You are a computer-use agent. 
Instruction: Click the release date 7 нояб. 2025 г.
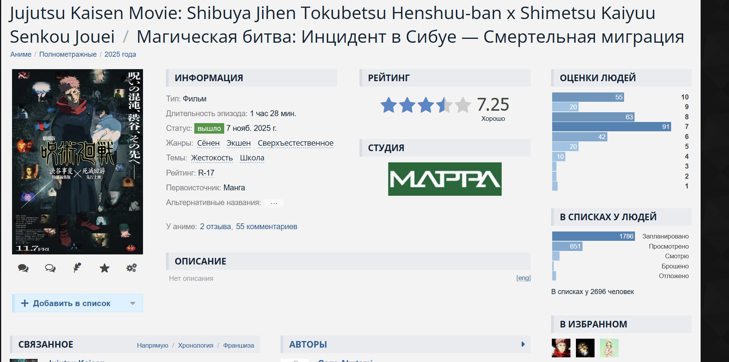251,128
